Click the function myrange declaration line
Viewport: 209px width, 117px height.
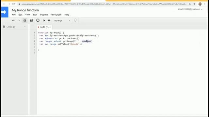tap(51, 32)
